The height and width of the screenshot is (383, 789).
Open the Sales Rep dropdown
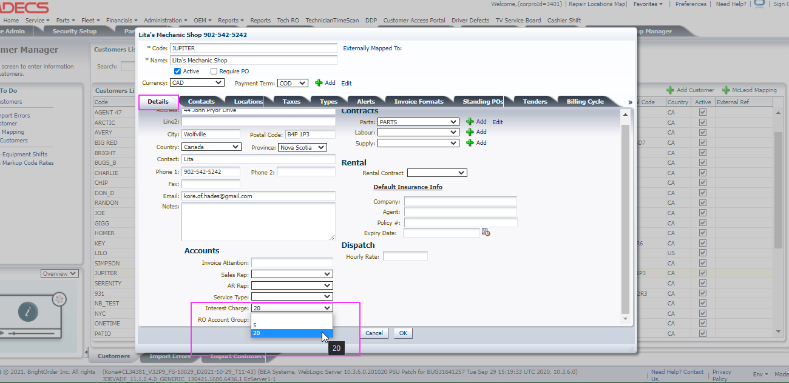point(292,275)
